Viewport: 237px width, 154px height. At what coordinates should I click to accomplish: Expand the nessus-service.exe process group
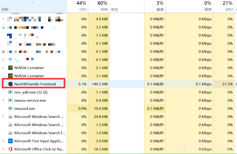pos(3,100)
